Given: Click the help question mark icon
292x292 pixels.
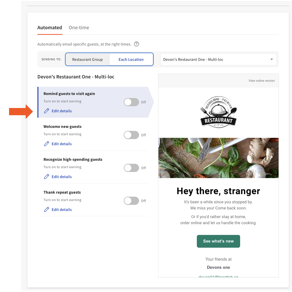Looking at the screenshot, I should (136, 44).
